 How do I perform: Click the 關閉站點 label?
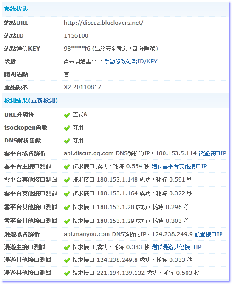pos(16,74)
